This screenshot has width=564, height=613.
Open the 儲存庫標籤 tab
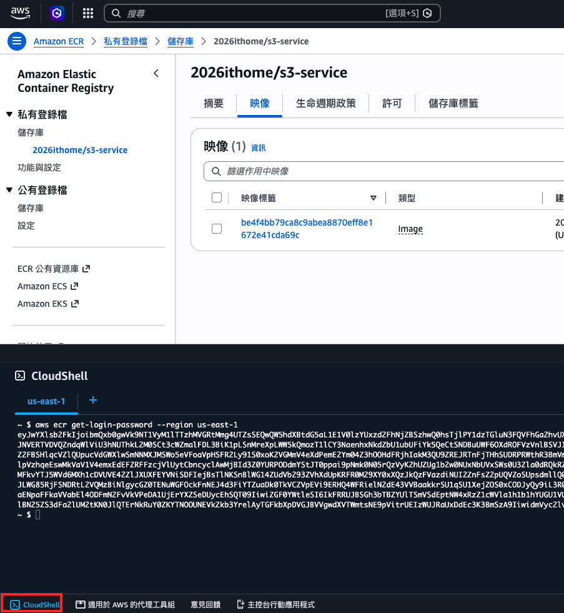tap(453, 103)
